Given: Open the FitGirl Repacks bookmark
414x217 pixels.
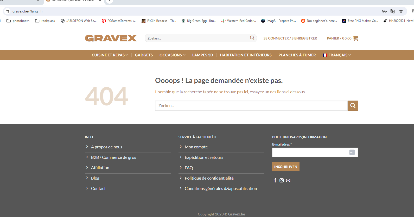Looking at the screenshot, I should [159, 21].
